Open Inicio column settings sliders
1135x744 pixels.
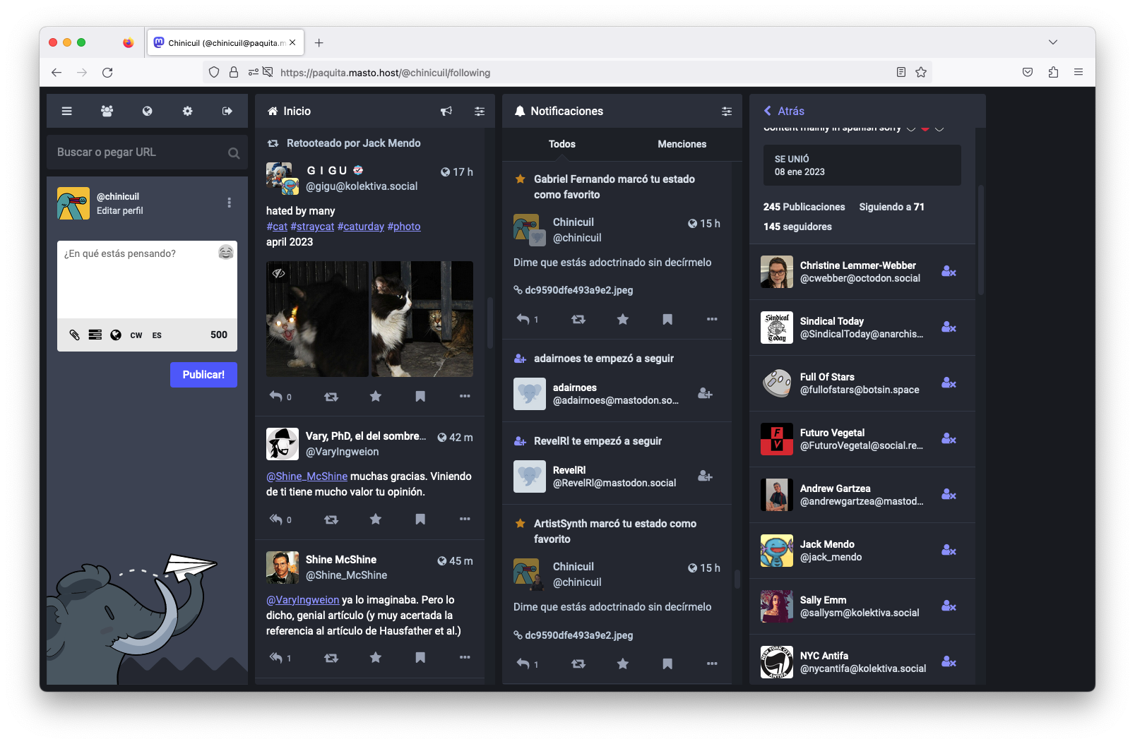480,111
